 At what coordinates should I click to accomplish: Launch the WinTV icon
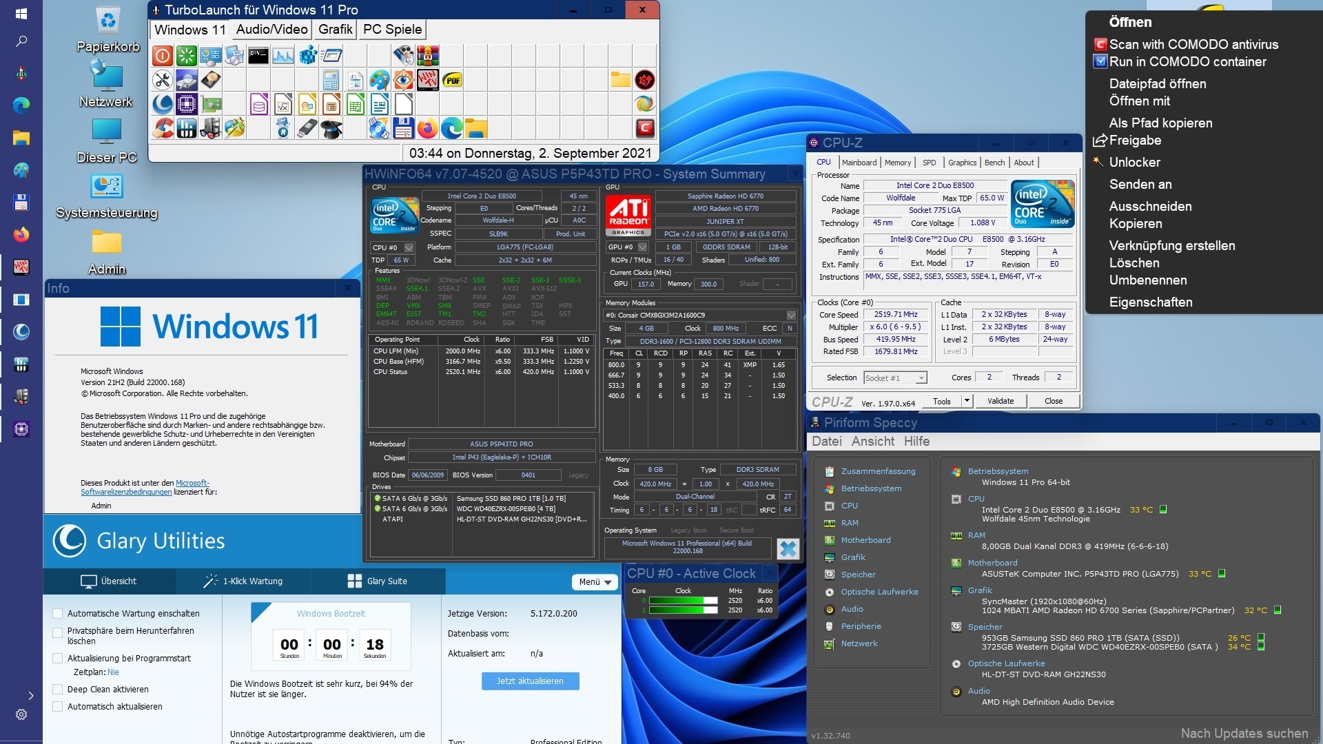tap(428, 80)
